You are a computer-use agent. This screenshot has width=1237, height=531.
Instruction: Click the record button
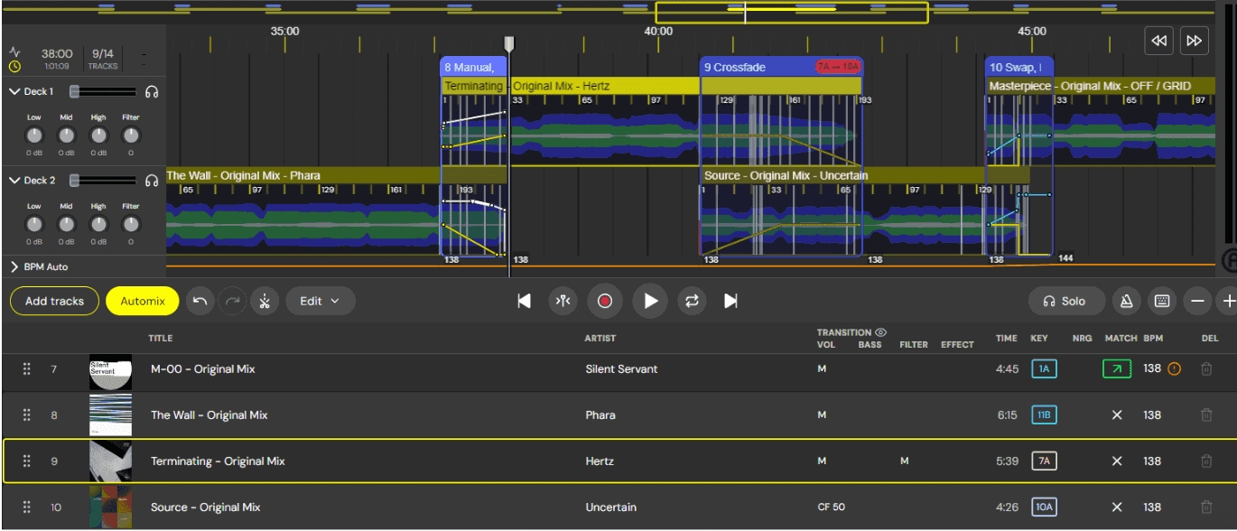[605, 301]
